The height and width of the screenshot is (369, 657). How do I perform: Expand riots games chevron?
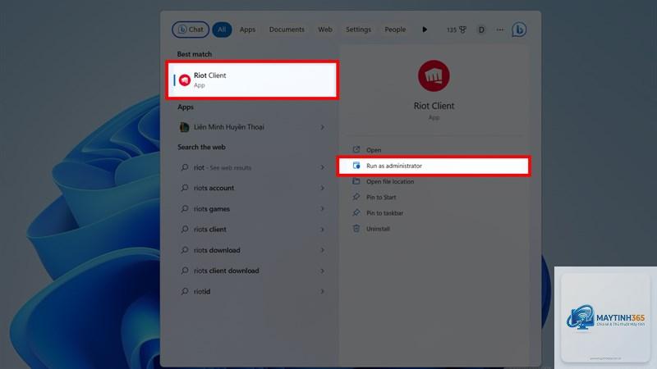pos(322,208)
